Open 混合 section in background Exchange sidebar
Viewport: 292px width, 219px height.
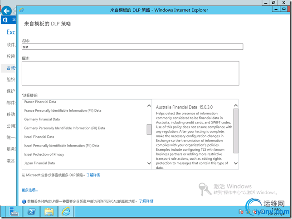[11, 161]
